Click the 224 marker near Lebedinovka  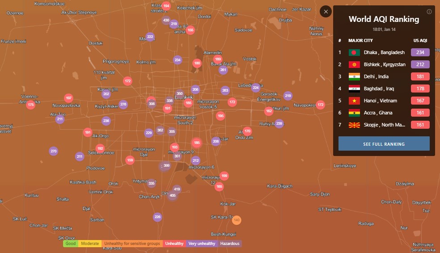[x=255, y=88]
